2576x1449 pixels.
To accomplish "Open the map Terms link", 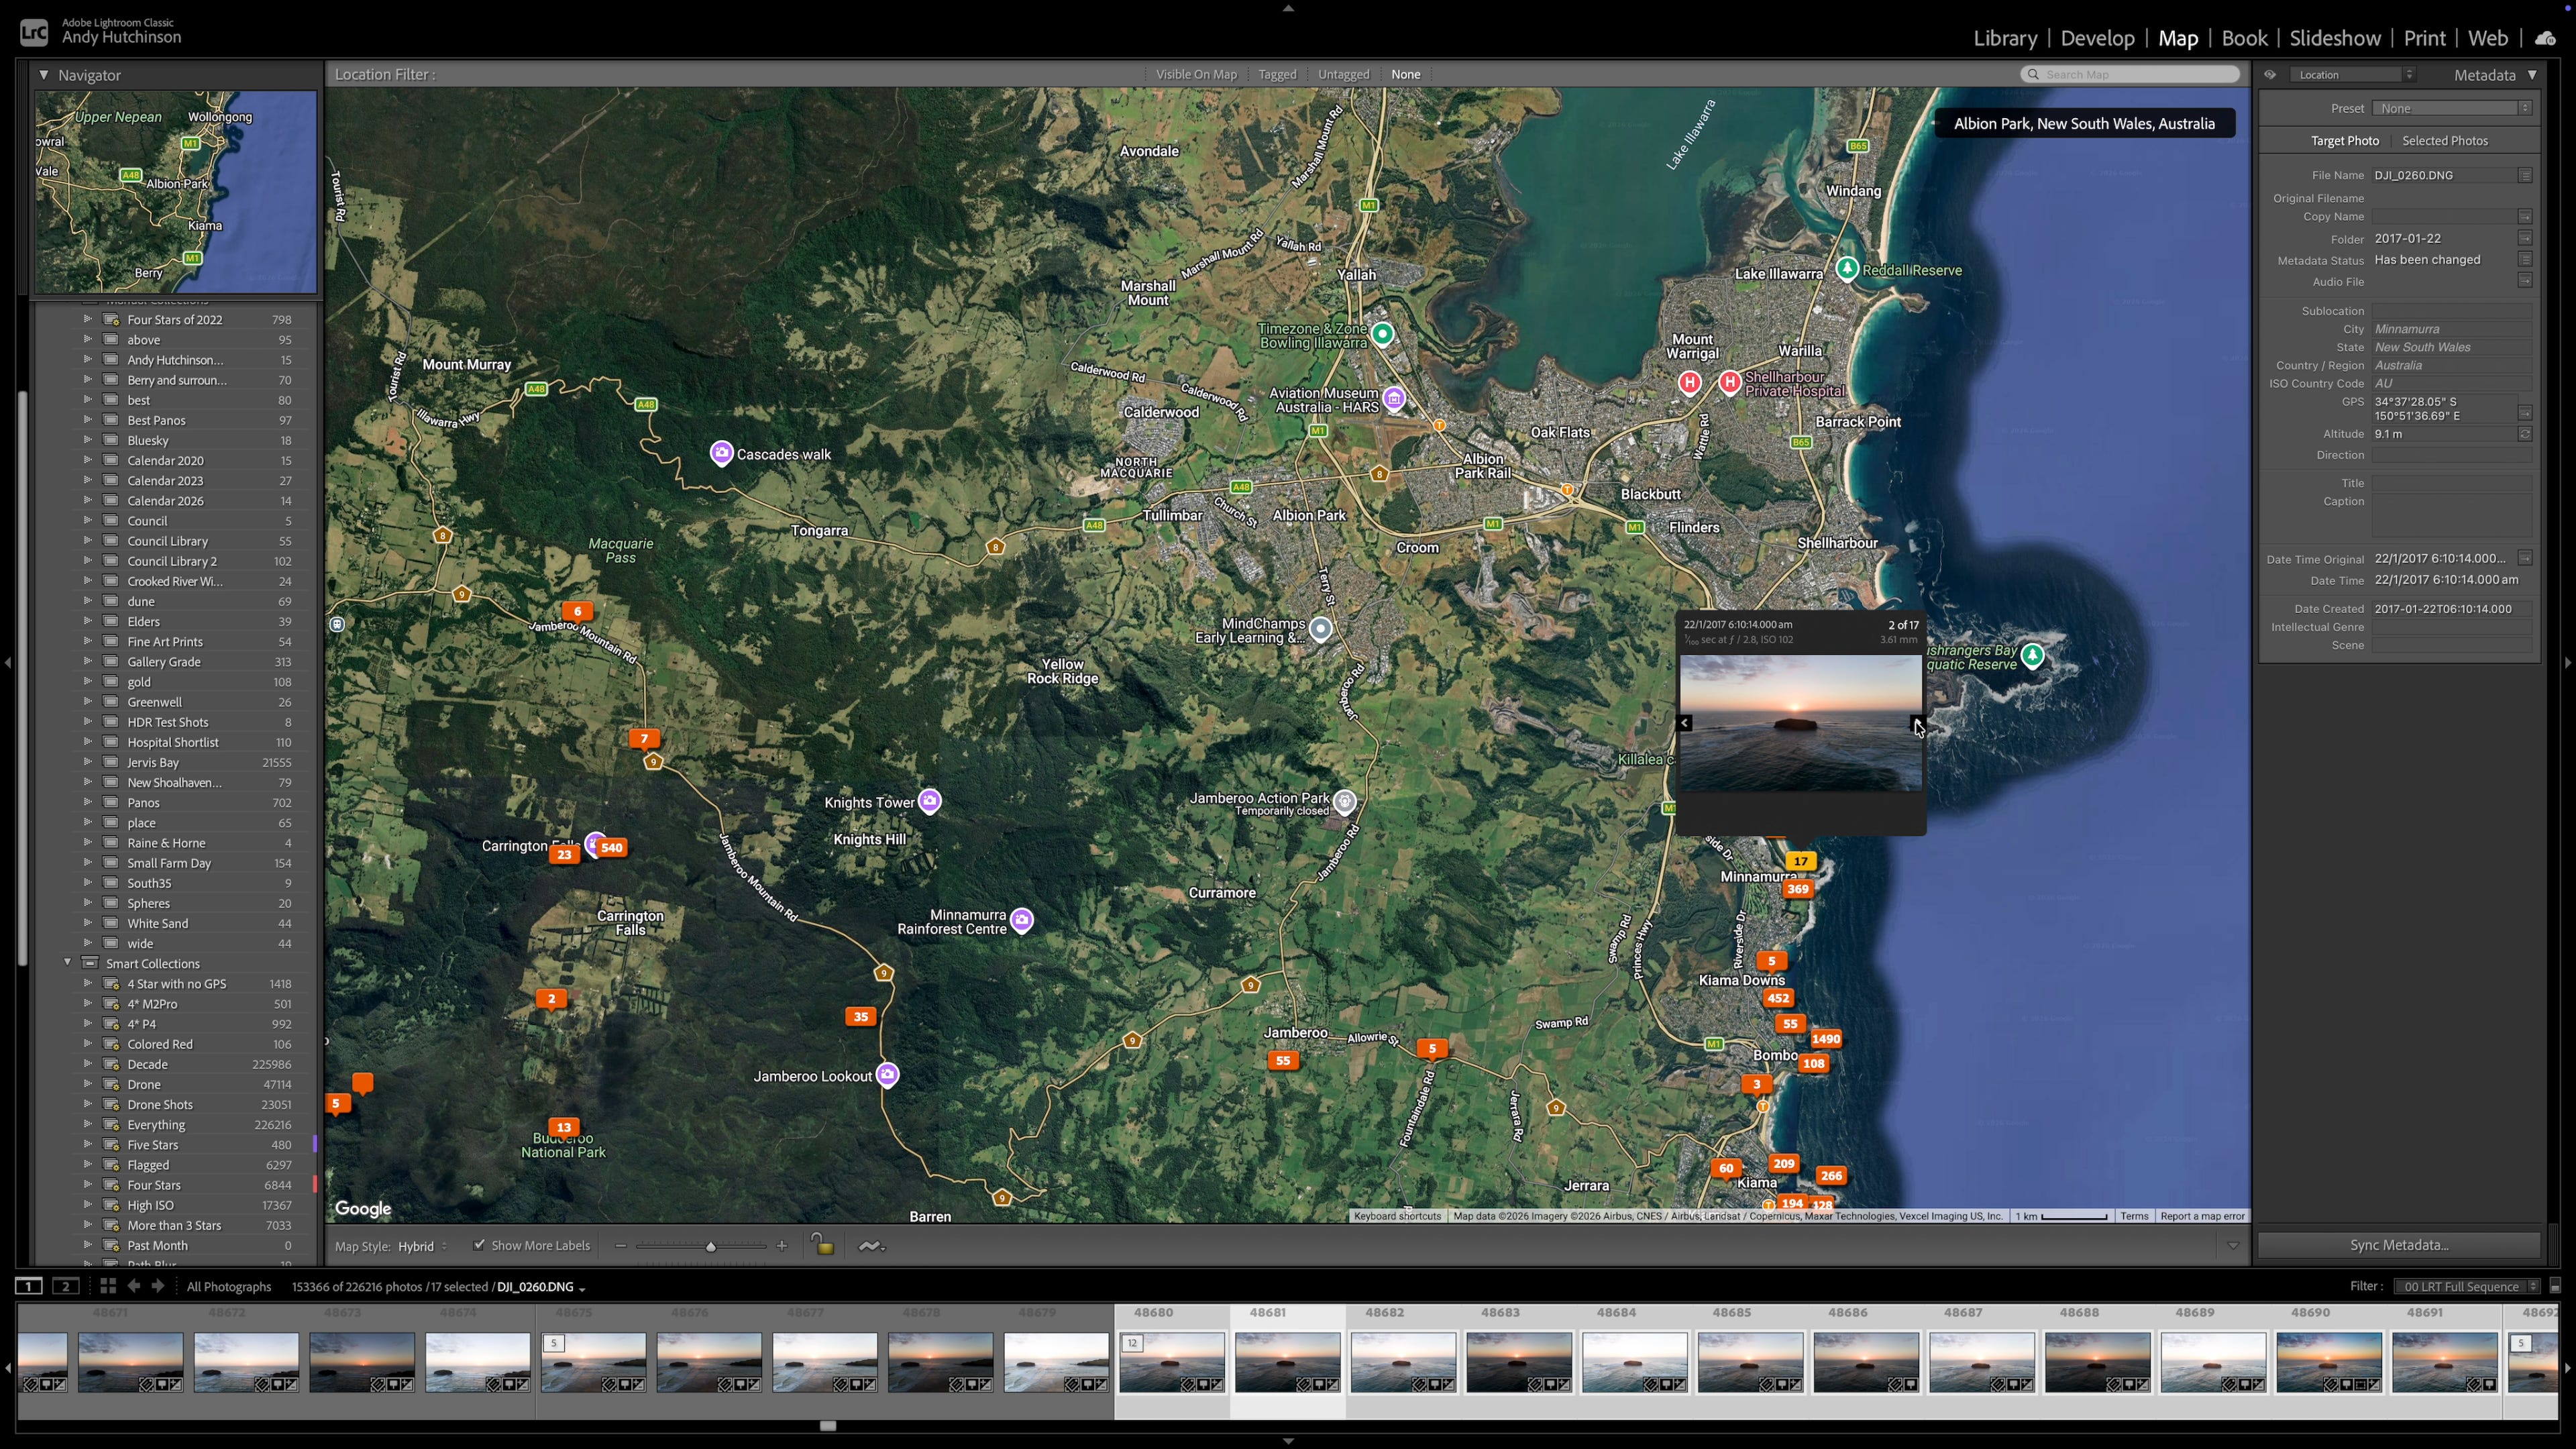I will [2134, 1216].
